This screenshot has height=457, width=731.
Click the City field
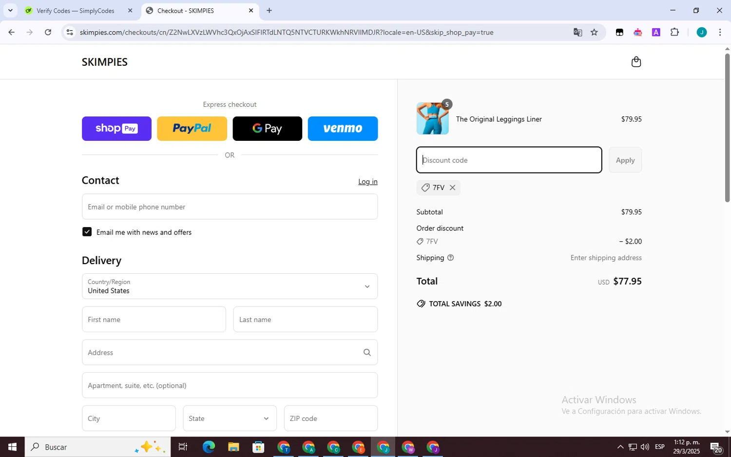click(x=129, y=419)
